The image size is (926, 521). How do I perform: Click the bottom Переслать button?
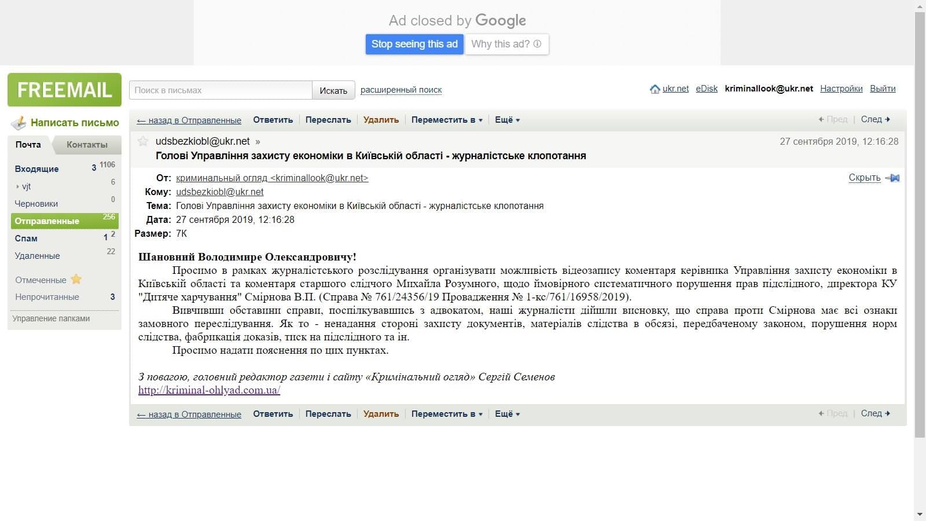click(x=328, y=414)
